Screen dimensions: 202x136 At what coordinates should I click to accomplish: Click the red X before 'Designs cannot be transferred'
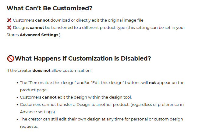point(9,27)
